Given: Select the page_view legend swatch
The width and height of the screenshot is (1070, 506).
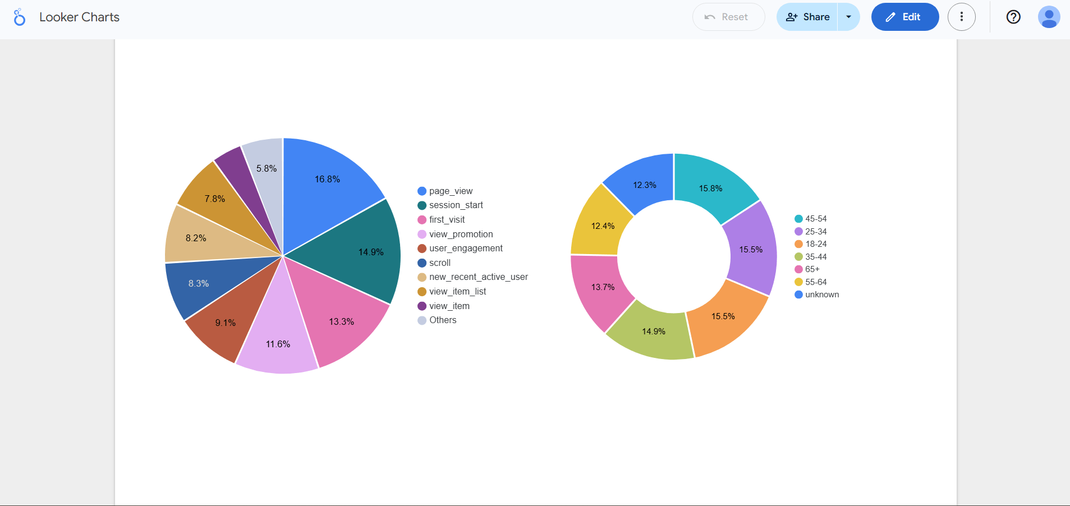Looking at the screenshot, I should pyautogui.click(x=422, y=191).
